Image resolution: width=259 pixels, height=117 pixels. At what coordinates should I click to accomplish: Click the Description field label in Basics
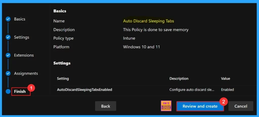(64, 30)
